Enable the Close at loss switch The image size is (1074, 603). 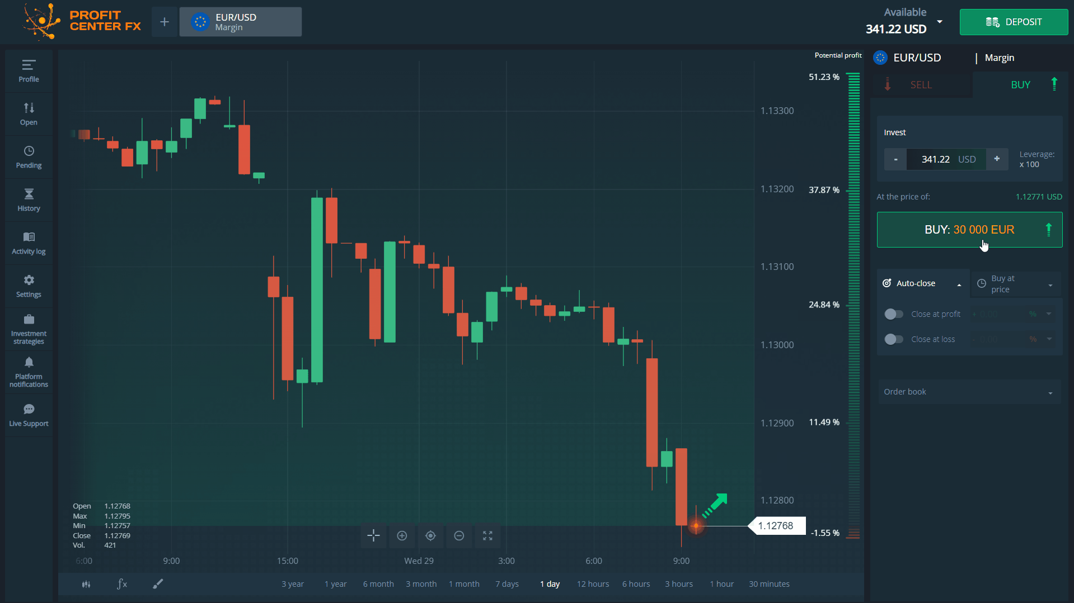(x=894, y=339)
